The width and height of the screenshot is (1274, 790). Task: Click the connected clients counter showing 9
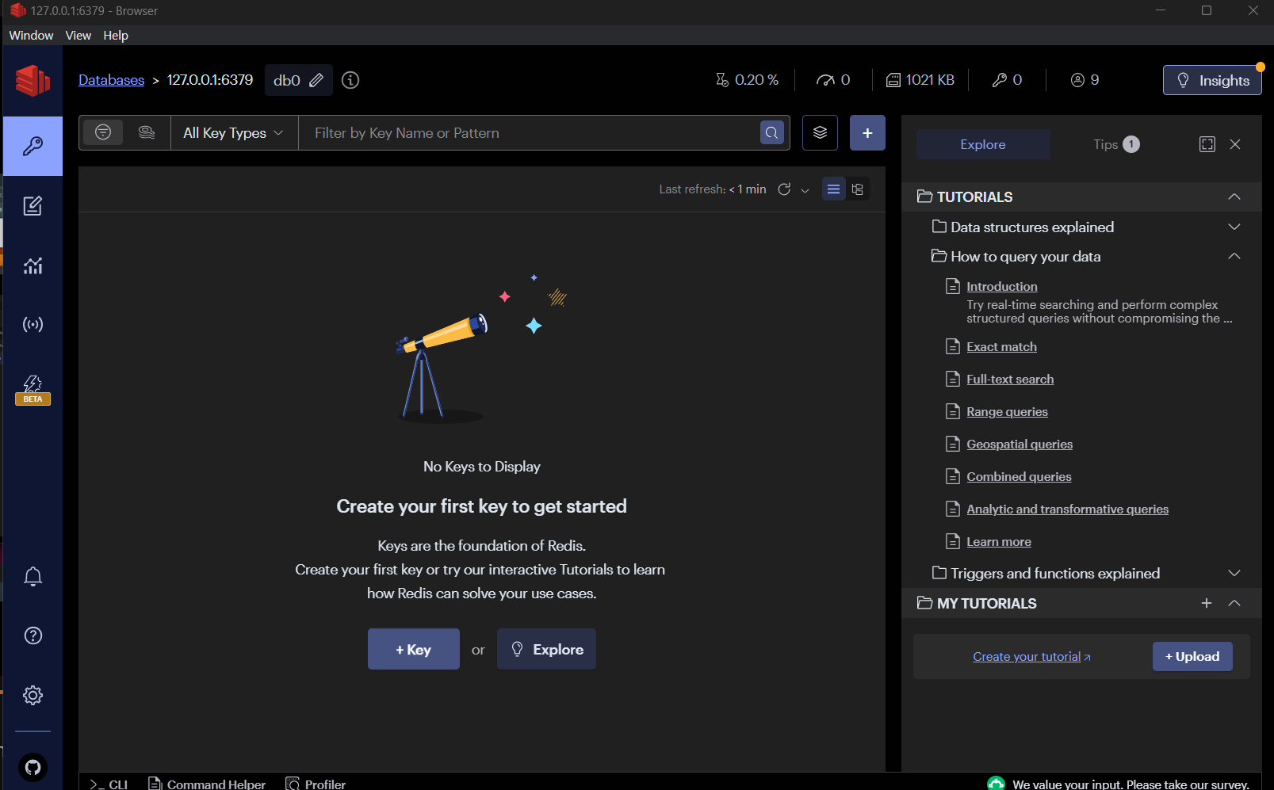pos(1085,80)
